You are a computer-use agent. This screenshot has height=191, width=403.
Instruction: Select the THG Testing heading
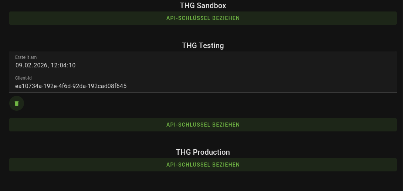click(x=203, y=46)
